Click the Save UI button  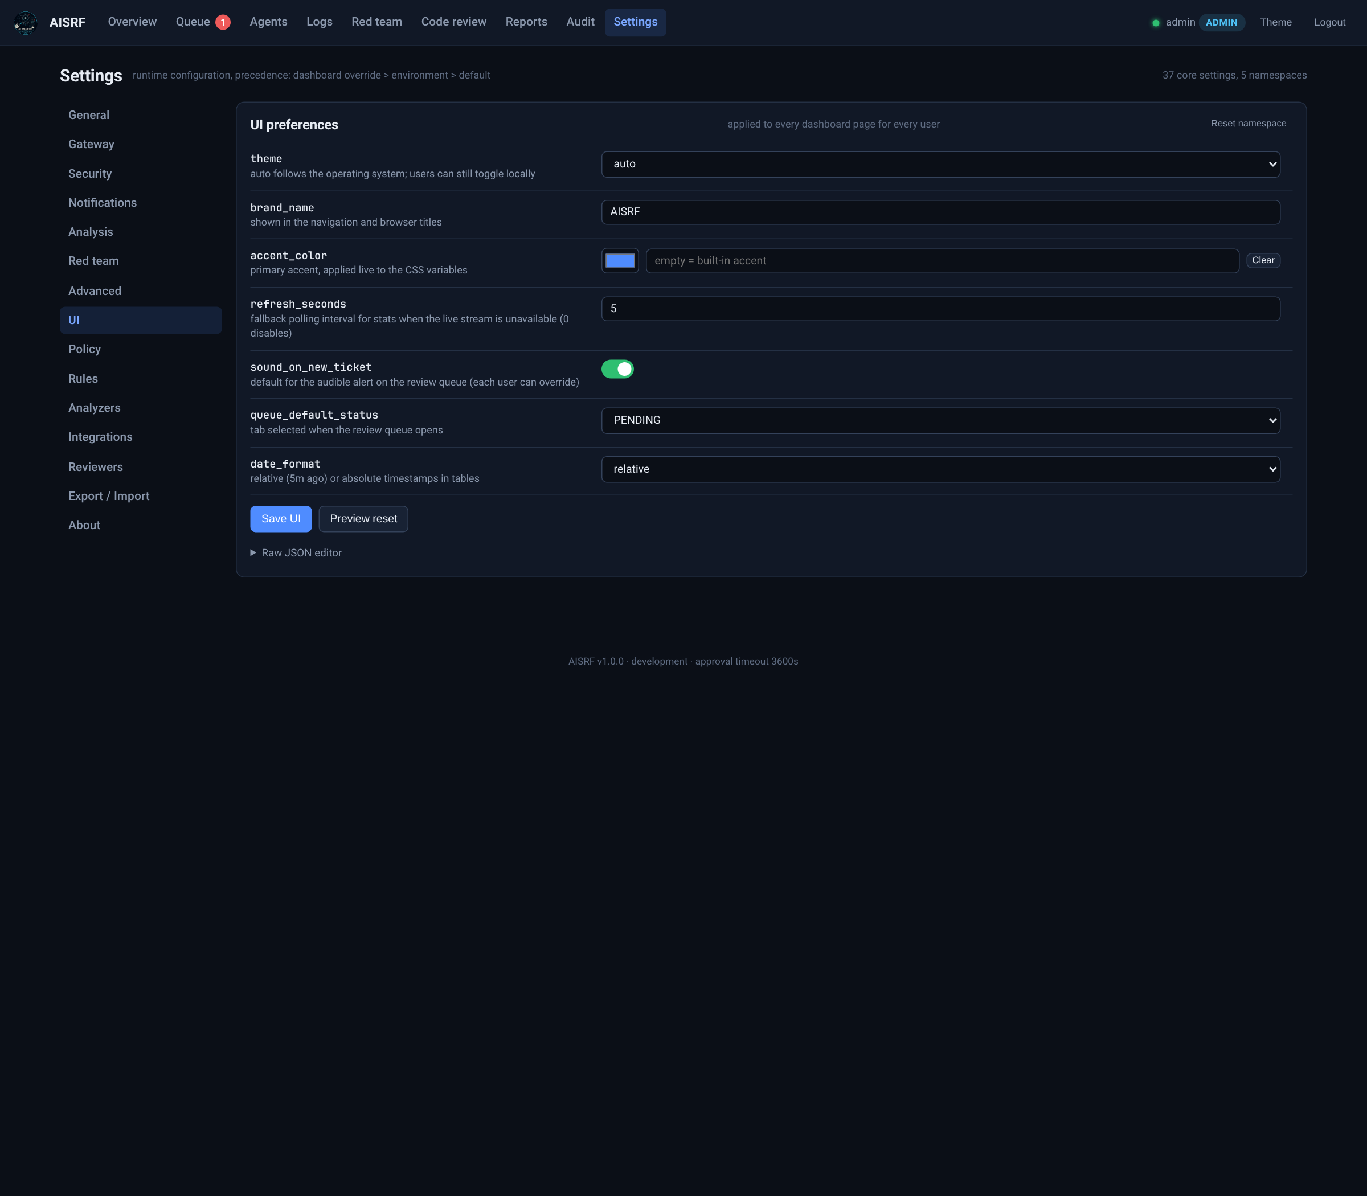coord(281,519)
